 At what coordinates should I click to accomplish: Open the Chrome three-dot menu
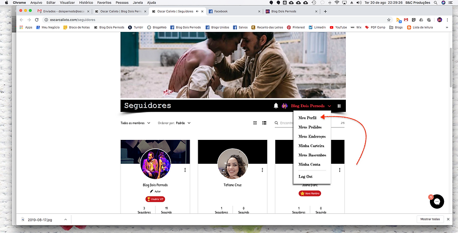click(447, 20)
